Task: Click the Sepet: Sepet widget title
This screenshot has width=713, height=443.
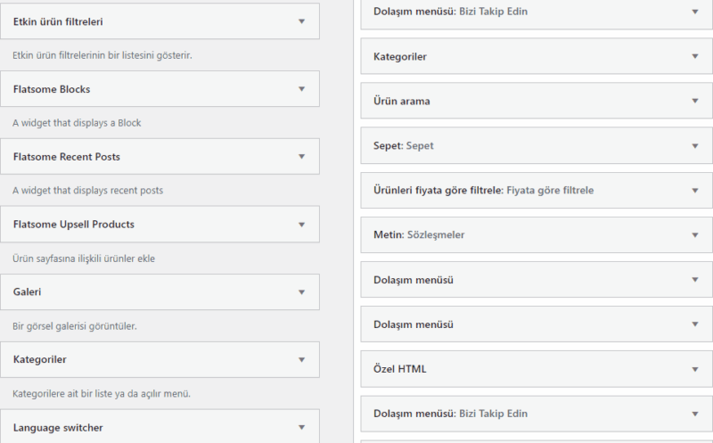Action: [x=404, y=145]
